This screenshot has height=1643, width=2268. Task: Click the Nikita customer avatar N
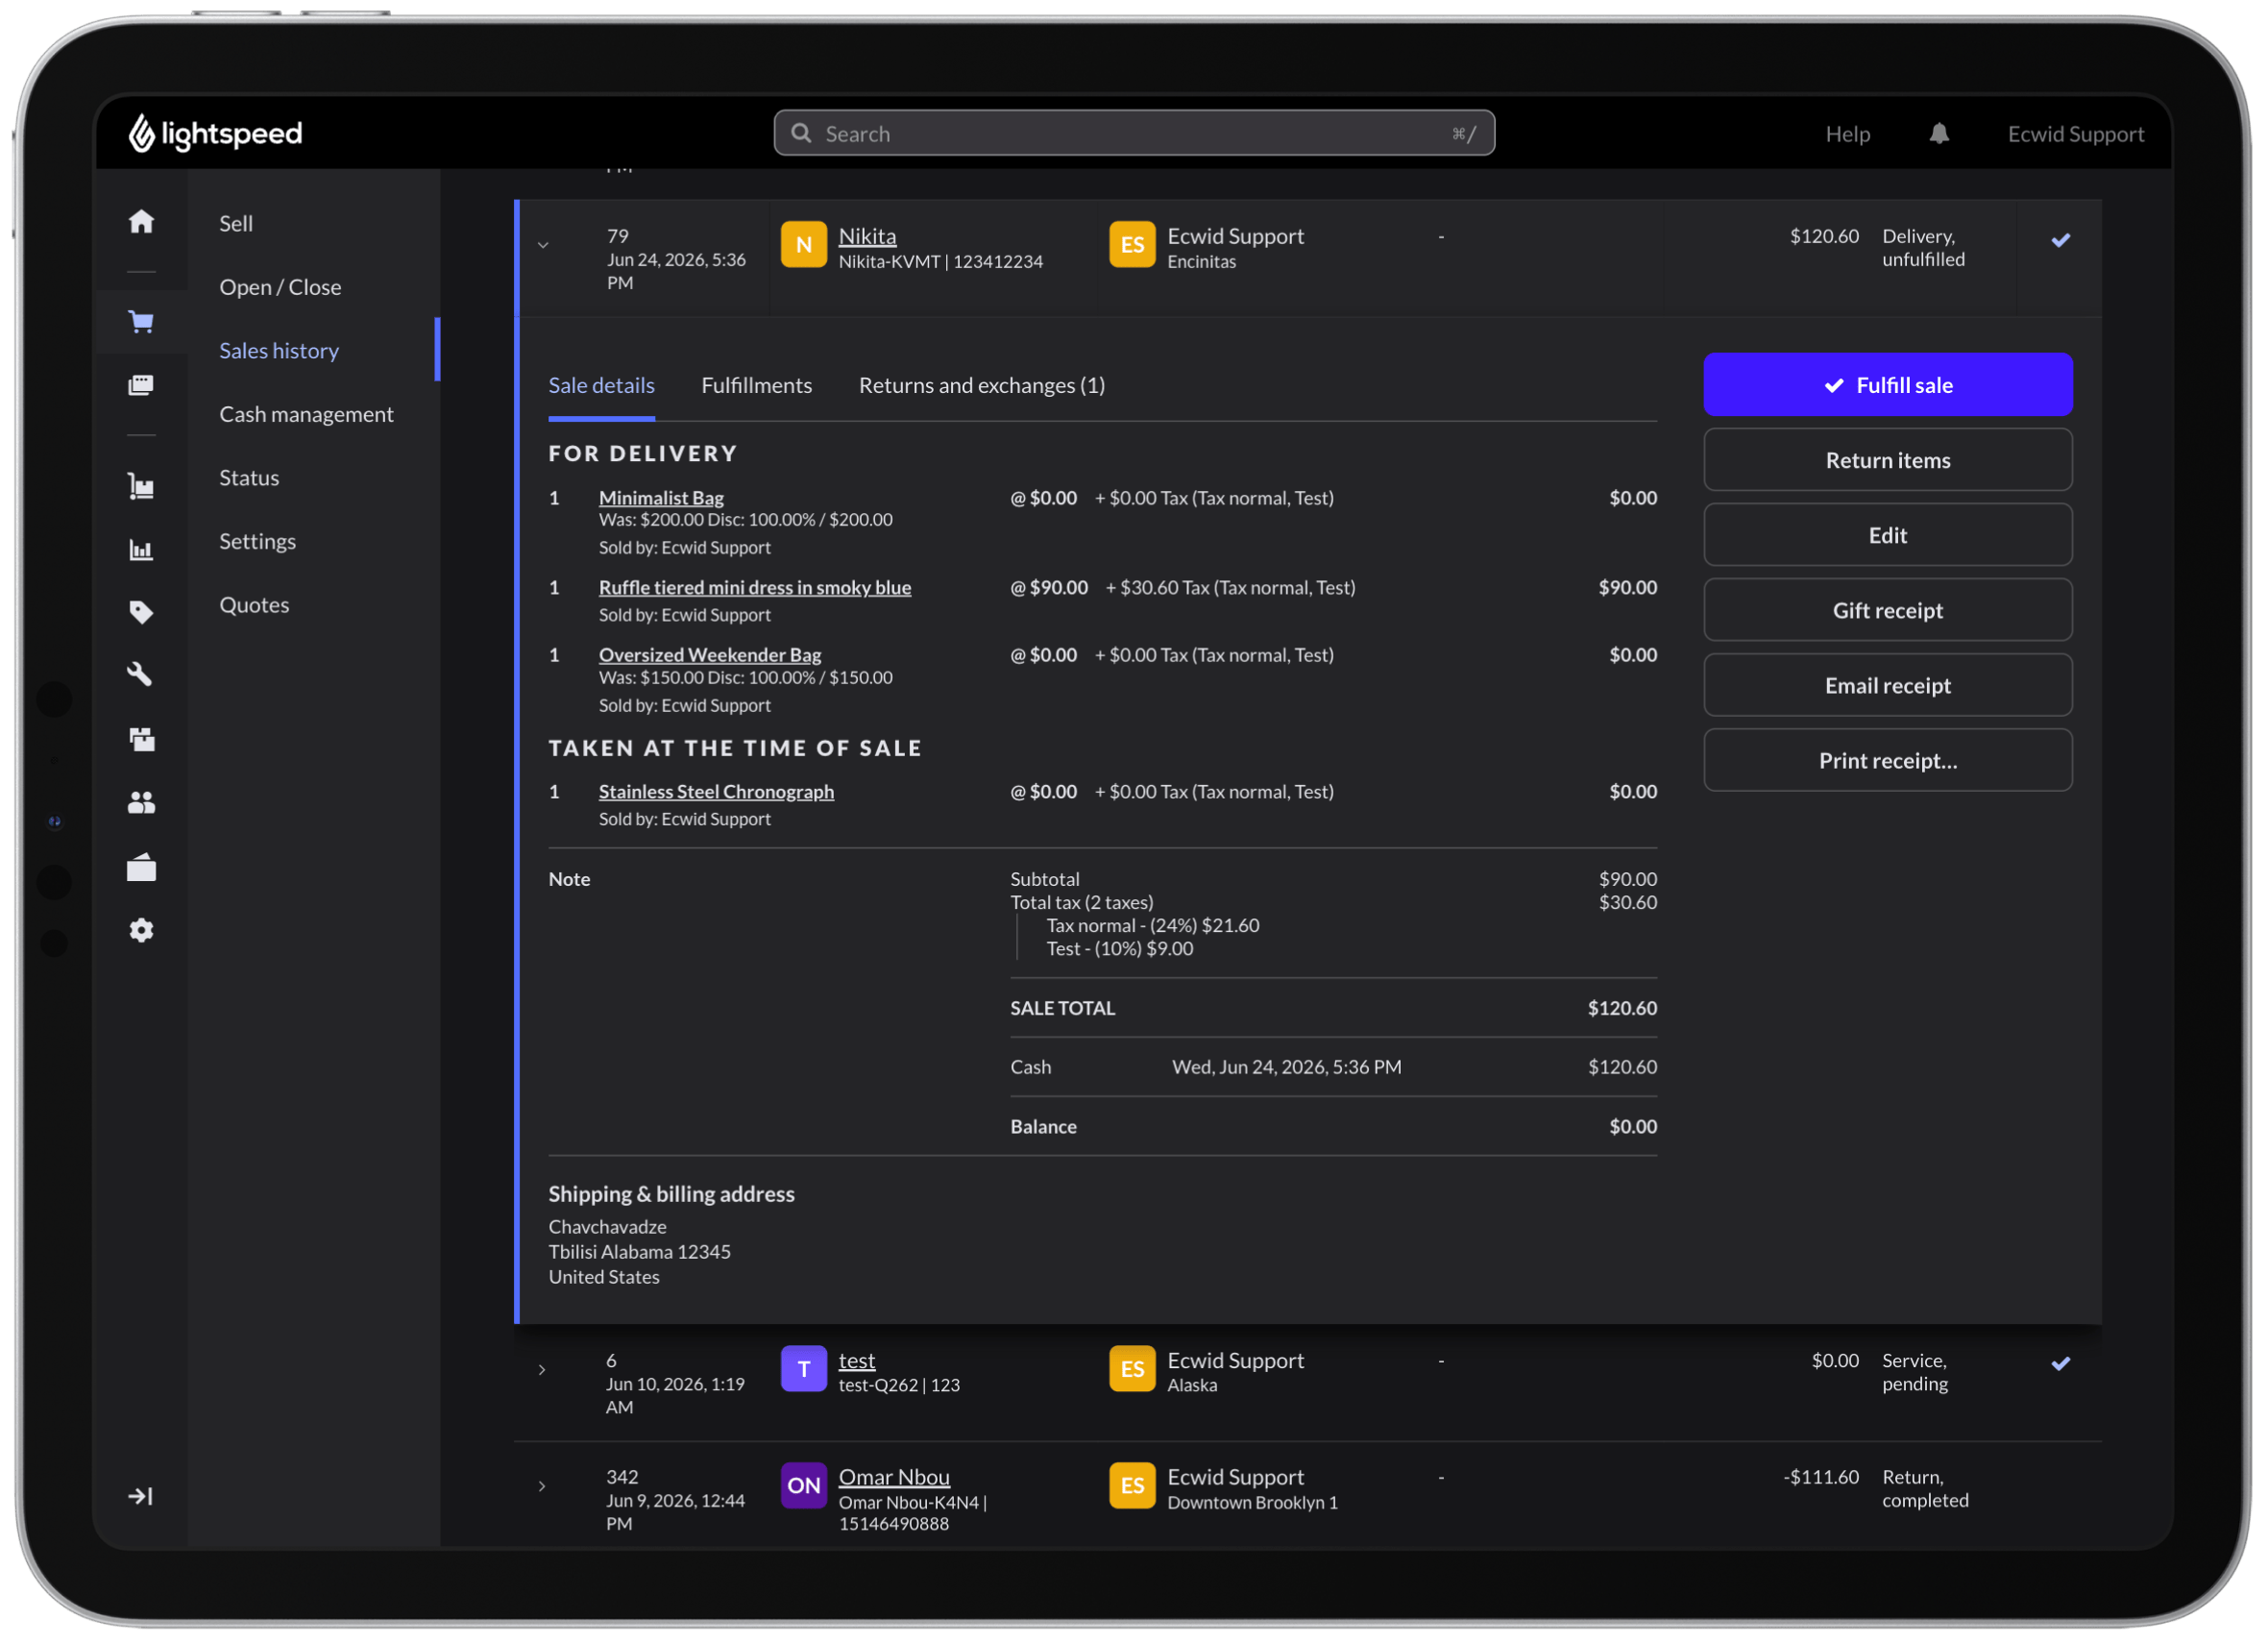pos(804,245)
